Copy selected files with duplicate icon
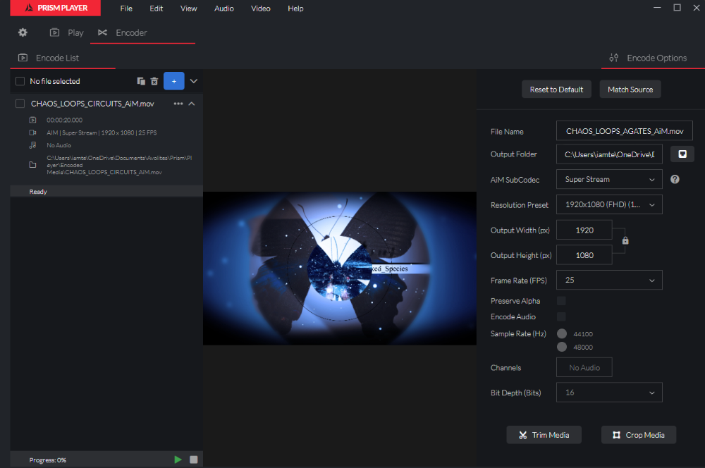This screenshot has height=468, width=705. 141,81
